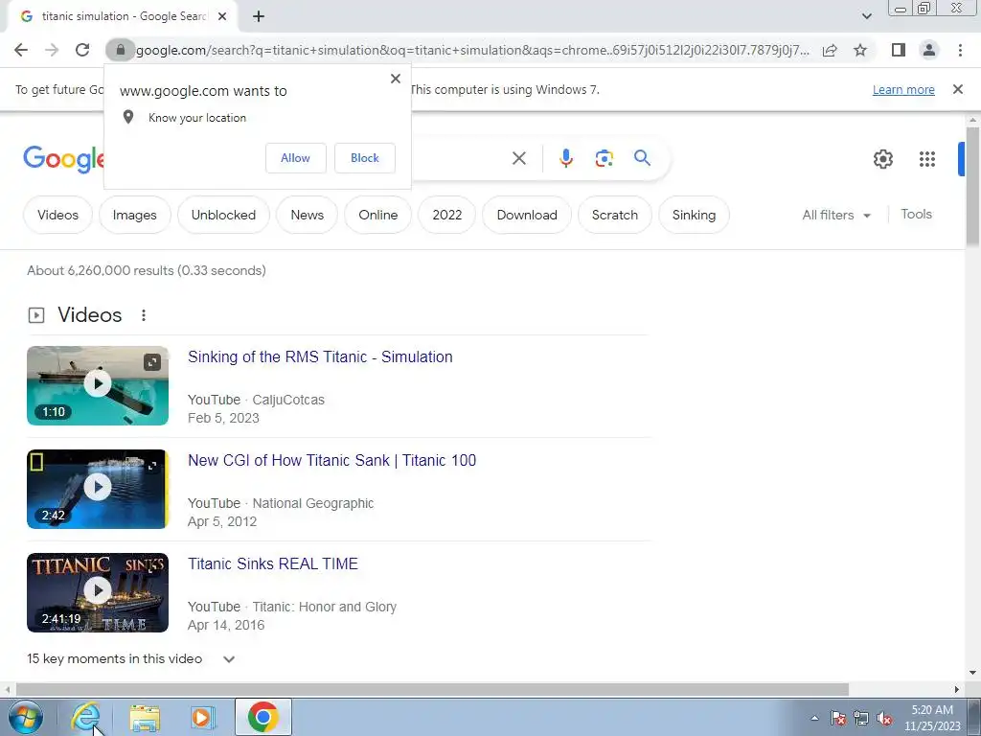The height and width of the screenshot is (736, 981).
Task: Bookmark this page with the star icon
Action: pyautogui.click(x=860, y=50)
